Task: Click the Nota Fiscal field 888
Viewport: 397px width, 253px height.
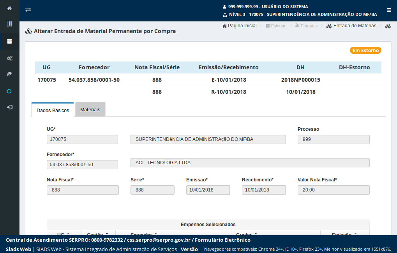Action: coord(83,190)
